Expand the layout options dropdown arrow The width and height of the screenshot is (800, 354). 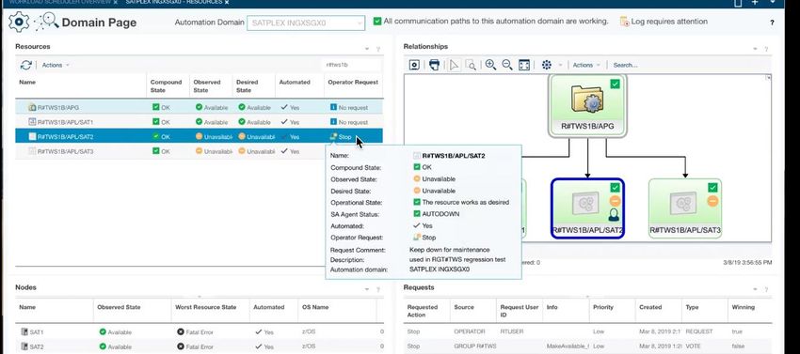click(x=561, y=65)
